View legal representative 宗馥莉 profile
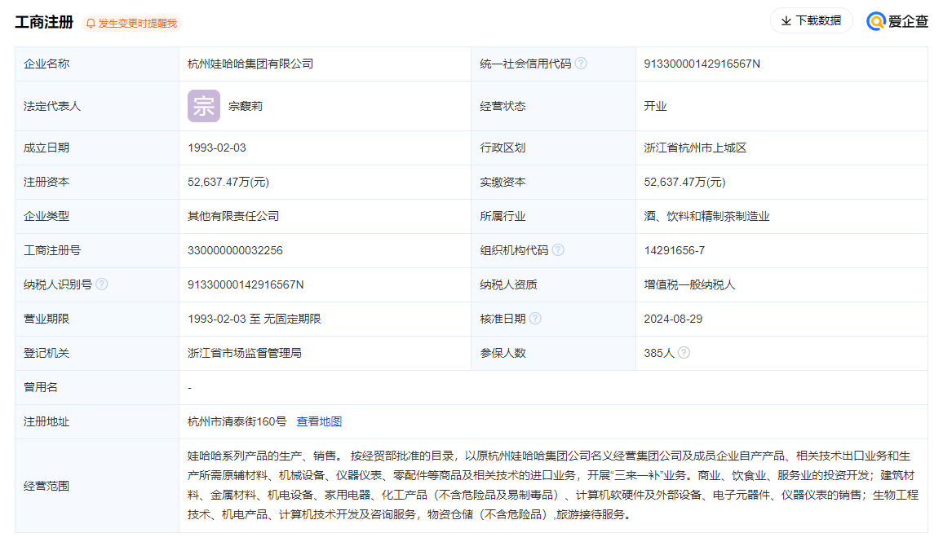This screenshot has width=943, height=542. point(243,105)
